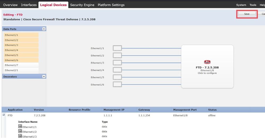Open the System menu
Image resolution: width=265 pixels, height=138 pixels.
[241, 5]
